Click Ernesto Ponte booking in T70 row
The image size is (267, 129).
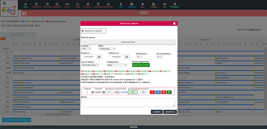pyautogui.click(x=26, y=58)
